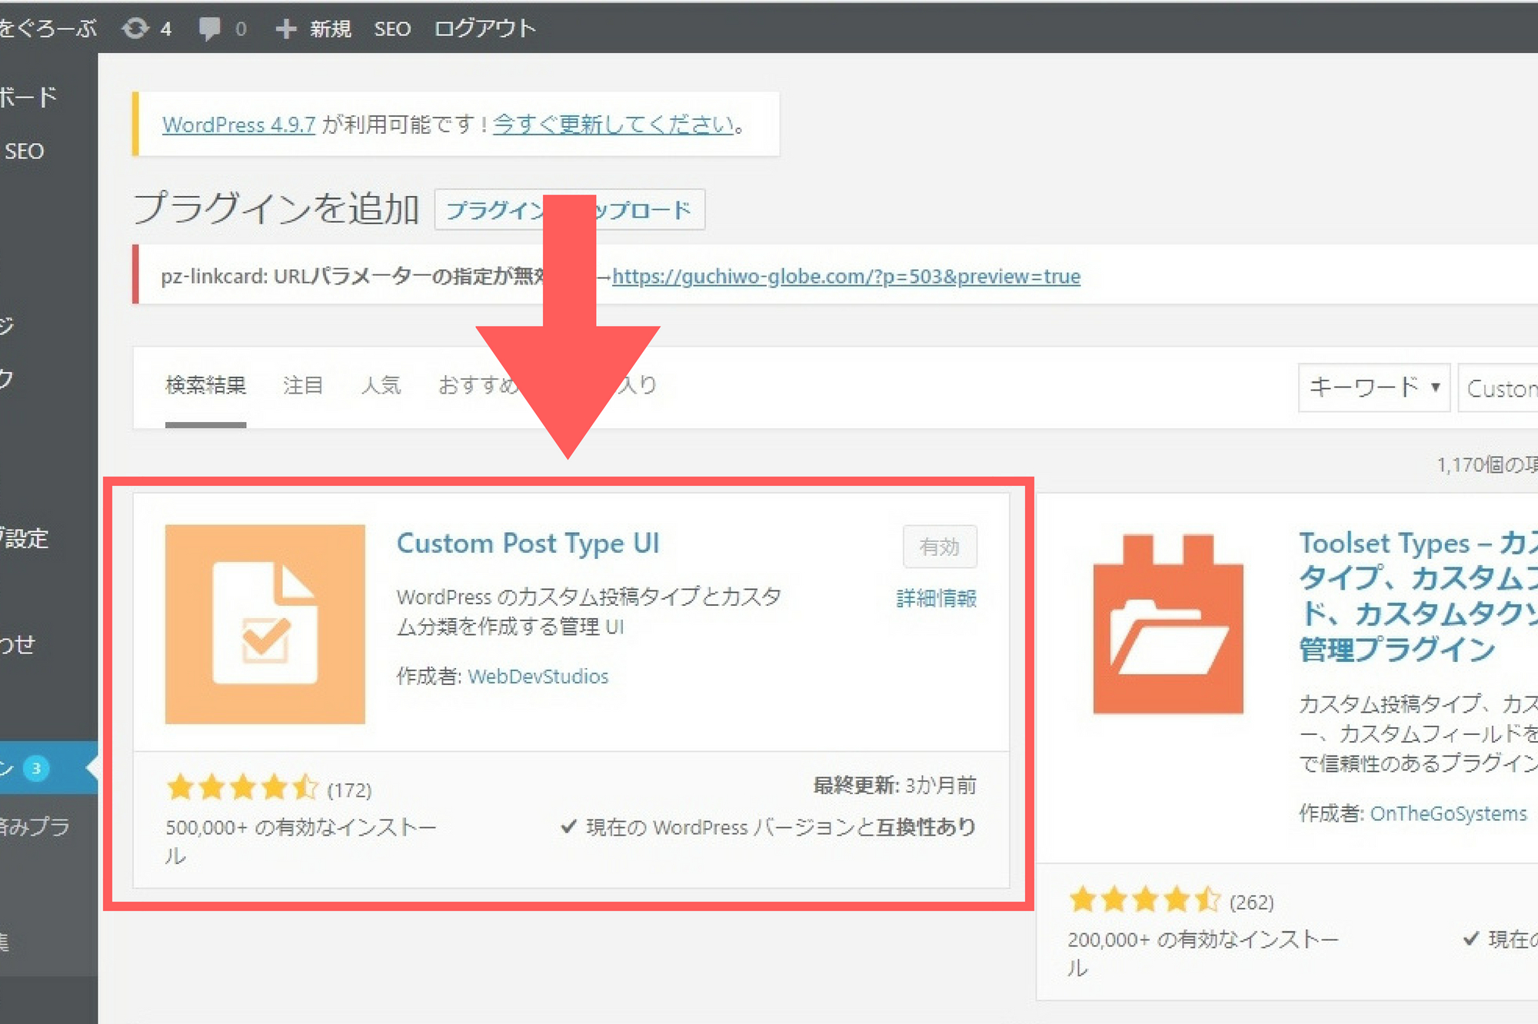
Task: Open the plugins sidebar item with badge 3
Action: [x=48, y=767]
